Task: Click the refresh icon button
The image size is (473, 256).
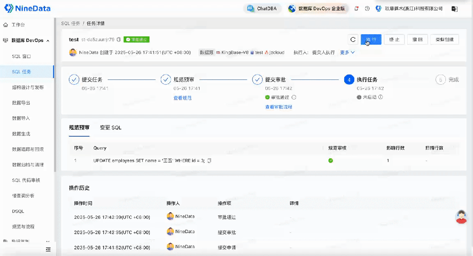Action: [353, 39]
